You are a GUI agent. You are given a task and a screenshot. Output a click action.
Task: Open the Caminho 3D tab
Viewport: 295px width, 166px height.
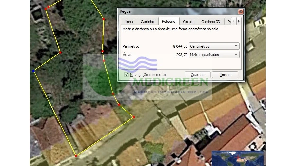210,22
